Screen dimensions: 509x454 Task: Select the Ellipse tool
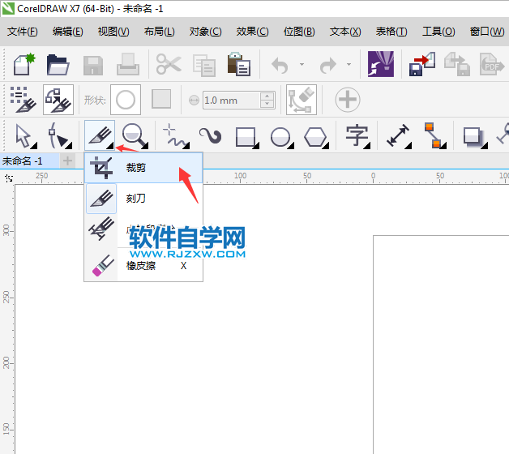click(282, 137)
